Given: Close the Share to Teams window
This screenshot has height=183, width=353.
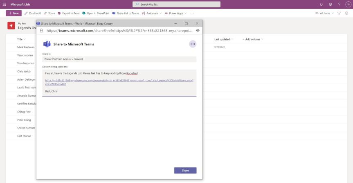Looking at the screenshot, I should [x=197, y=23].
